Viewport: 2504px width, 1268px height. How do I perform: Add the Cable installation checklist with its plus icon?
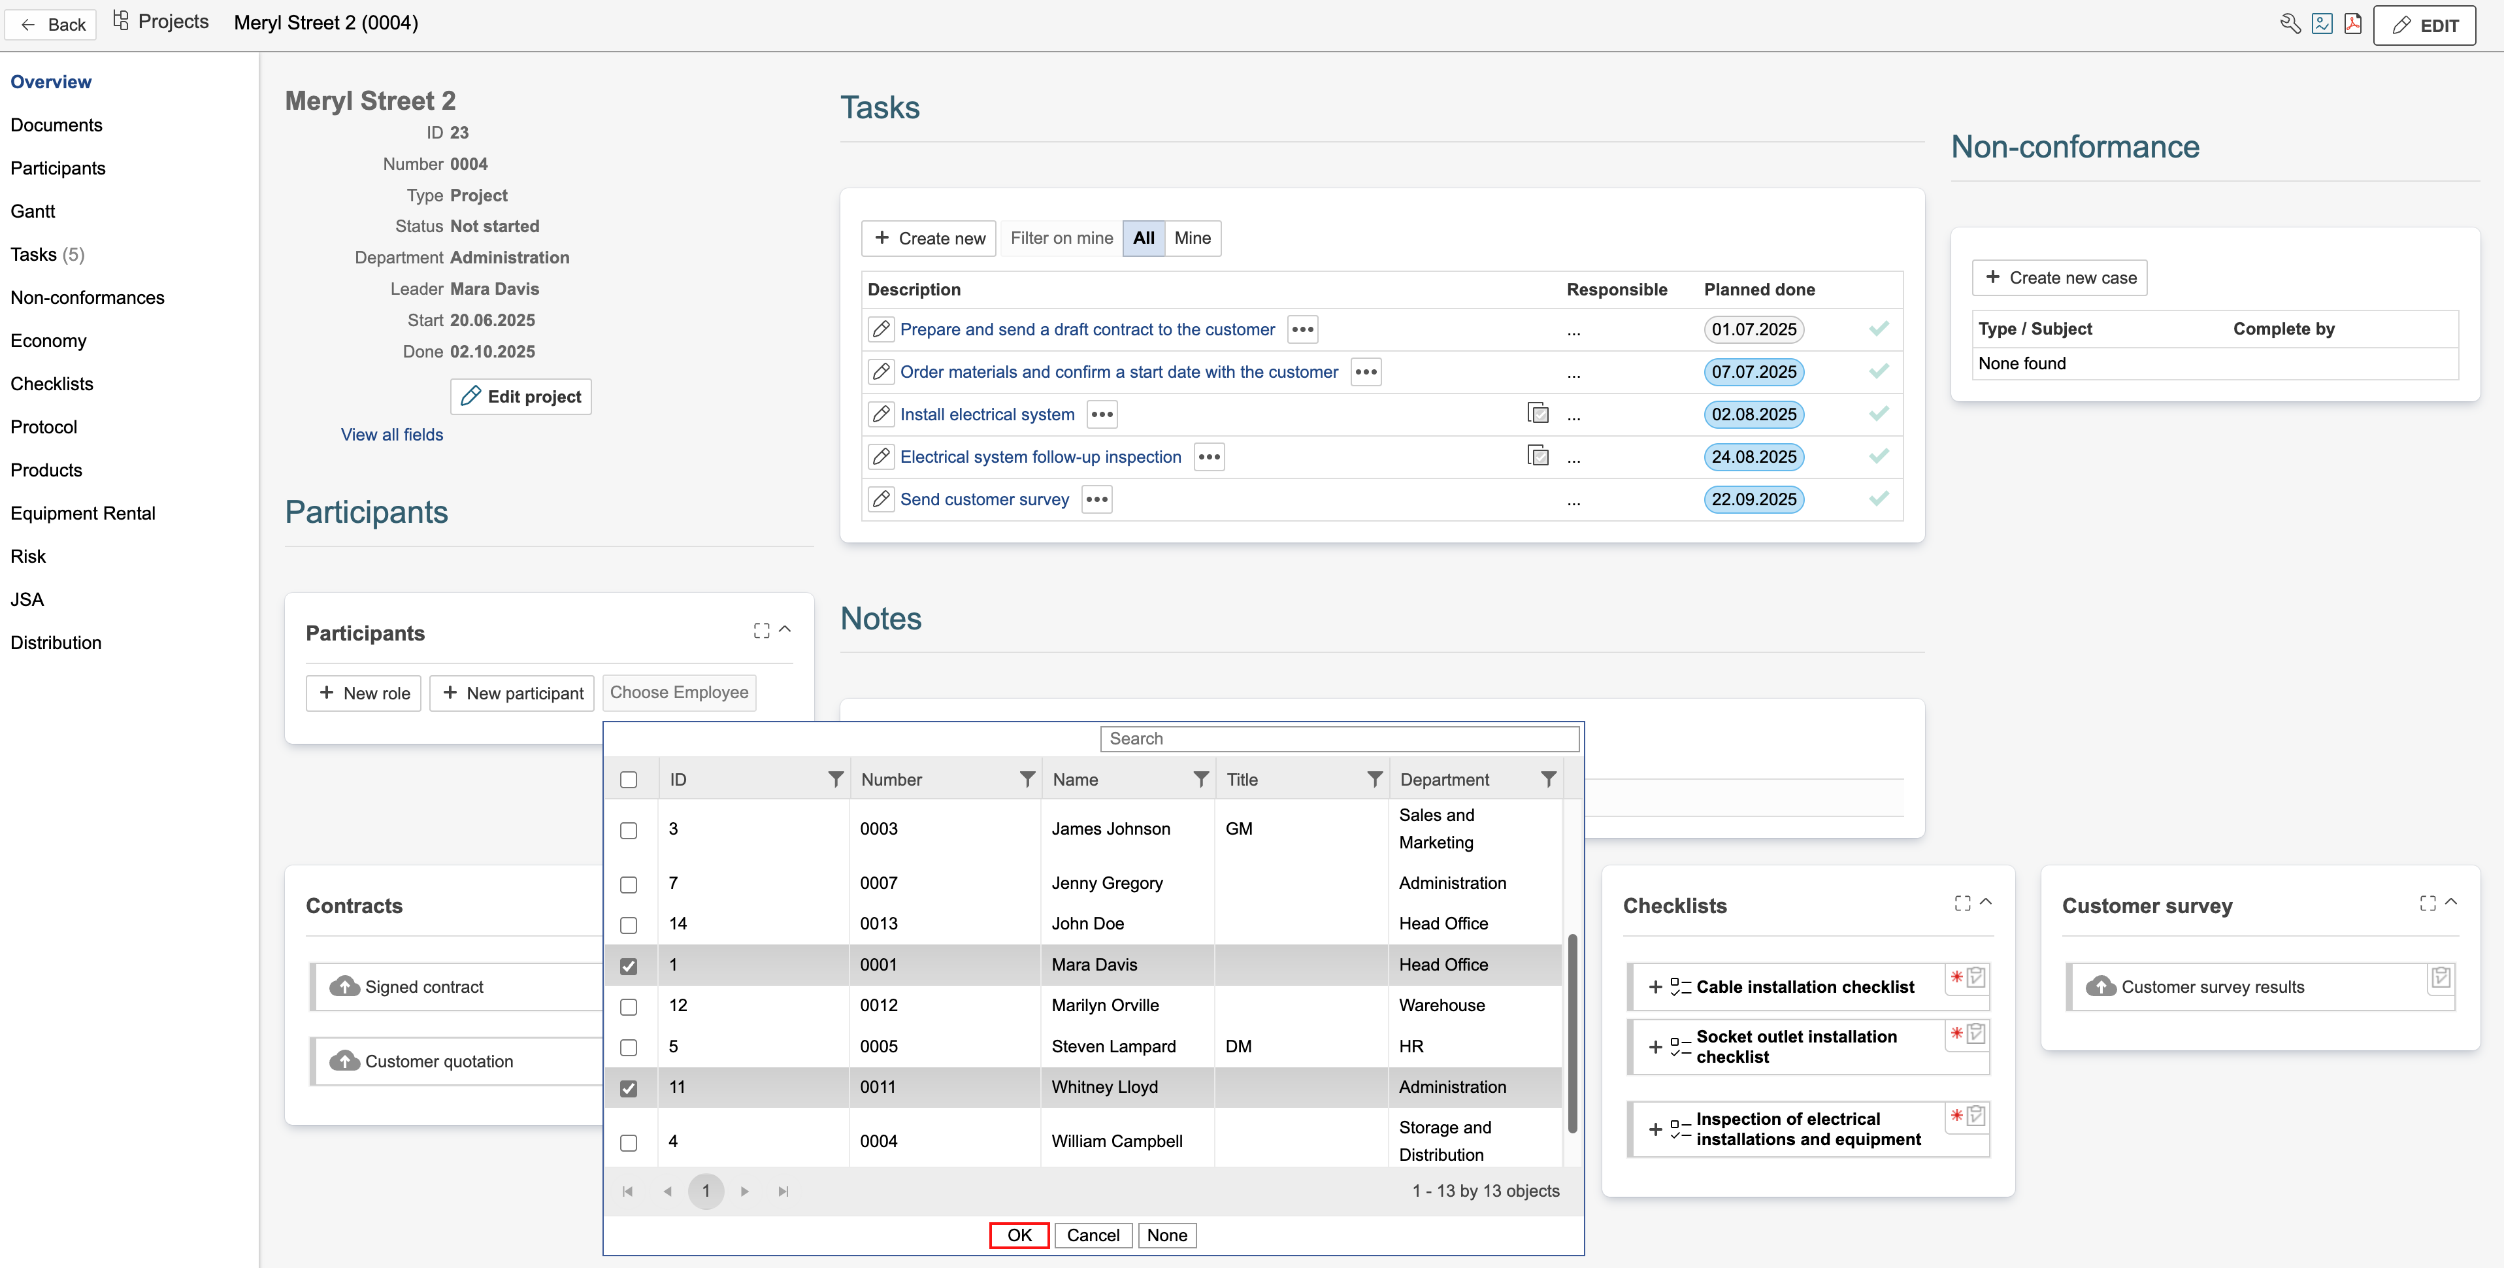point(1655,987)
